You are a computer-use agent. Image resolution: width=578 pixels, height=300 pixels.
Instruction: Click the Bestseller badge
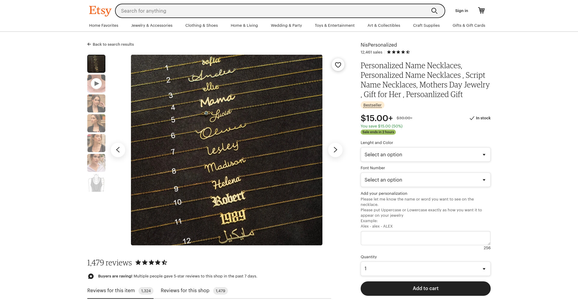tap(372, 105)
